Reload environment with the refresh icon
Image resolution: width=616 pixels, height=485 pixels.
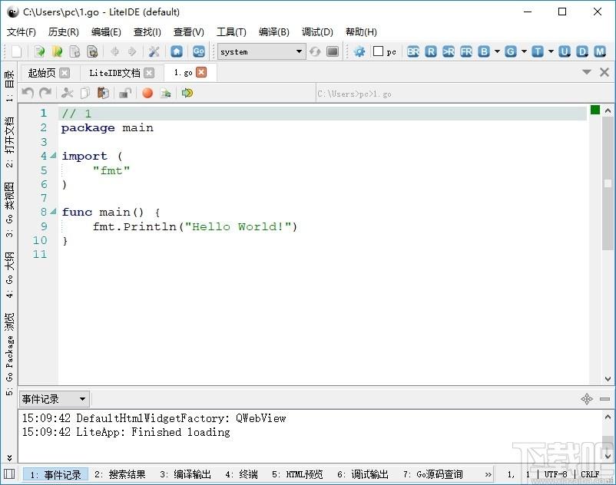pyautogui.click(x=315, y=51)
